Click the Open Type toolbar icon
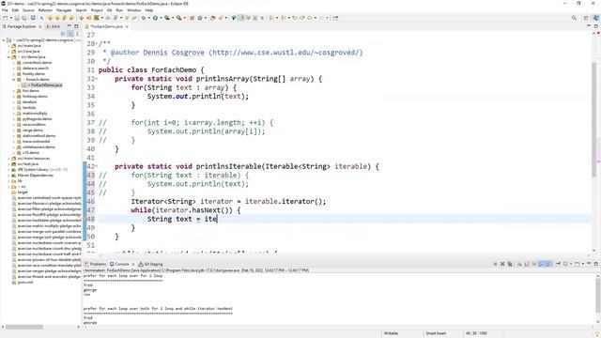The height and width of the screenshot is (338, 601). [212, 18]
